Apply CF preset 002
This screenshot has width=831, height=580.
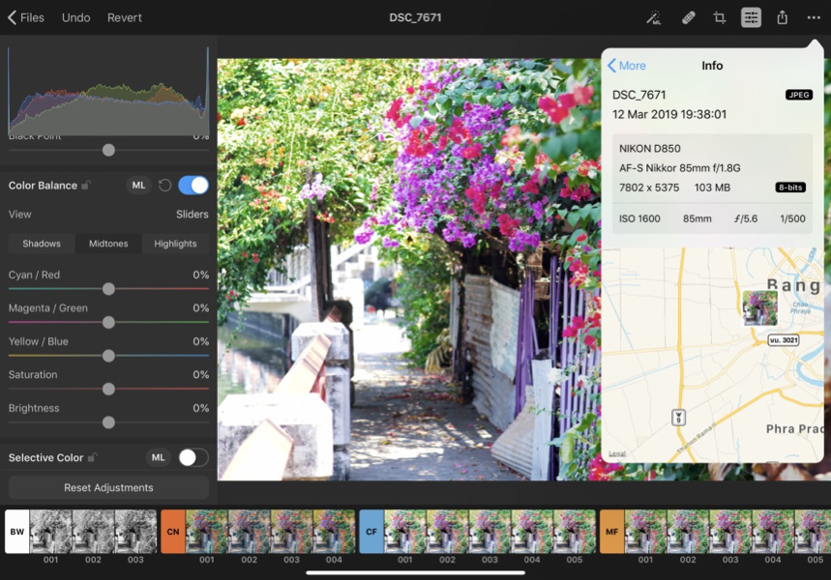tap(447, 532)
